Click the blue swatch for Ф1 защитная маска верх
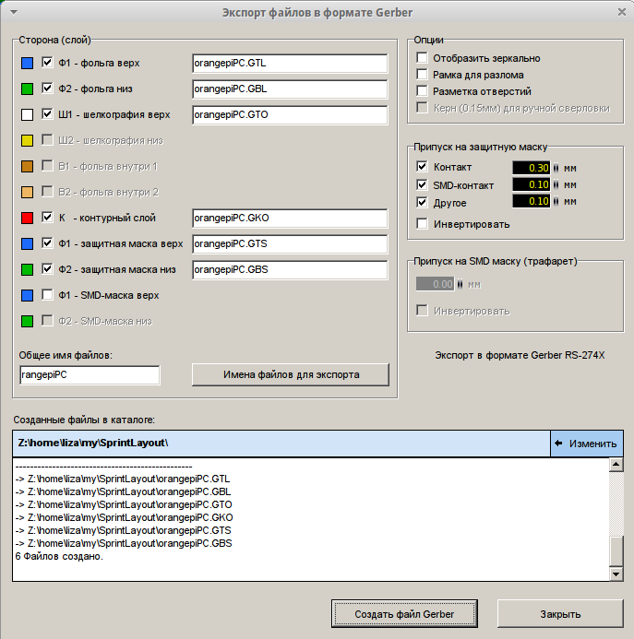Screen dimensions: 634x639 point(28,243)
